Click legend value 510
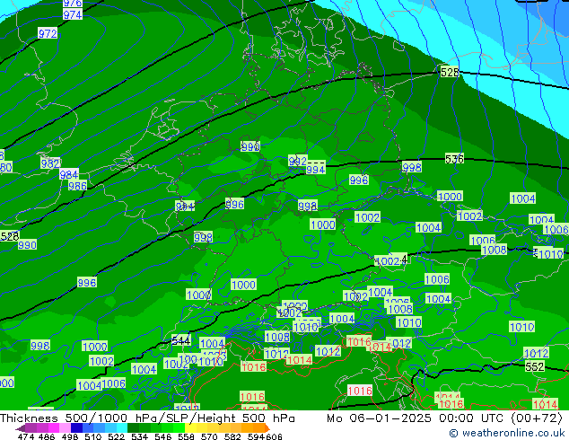Image resolution: width=569 pixels, height=440 pixels. (93, 436)
